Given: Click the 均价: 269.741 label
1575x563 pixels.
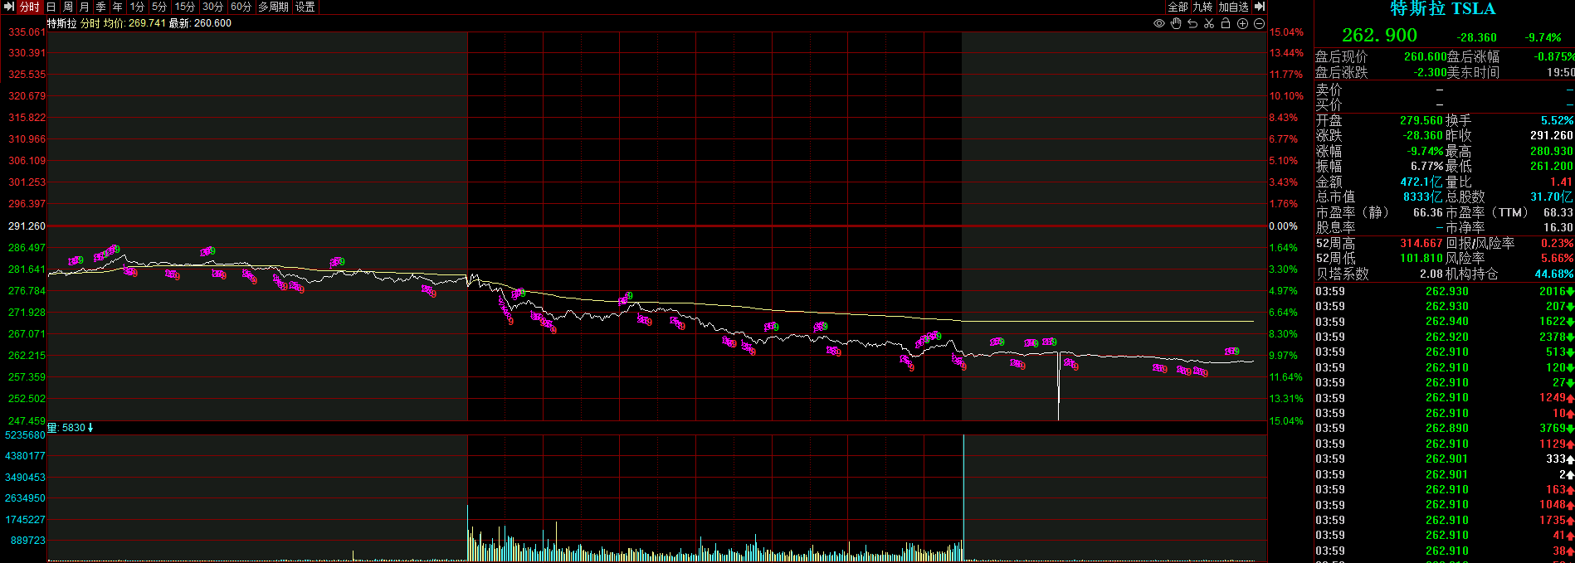Looking at the screenshot, I should coord(134,23).
